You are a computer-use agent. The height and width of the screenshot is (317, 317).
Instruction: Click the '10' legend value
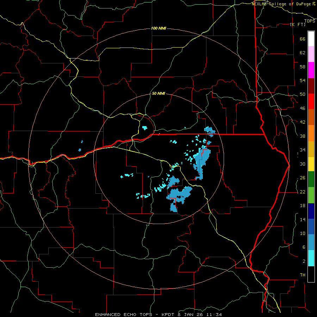[303, 233]
